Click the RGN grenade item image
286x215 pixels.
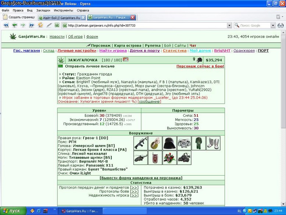(155, 143)
